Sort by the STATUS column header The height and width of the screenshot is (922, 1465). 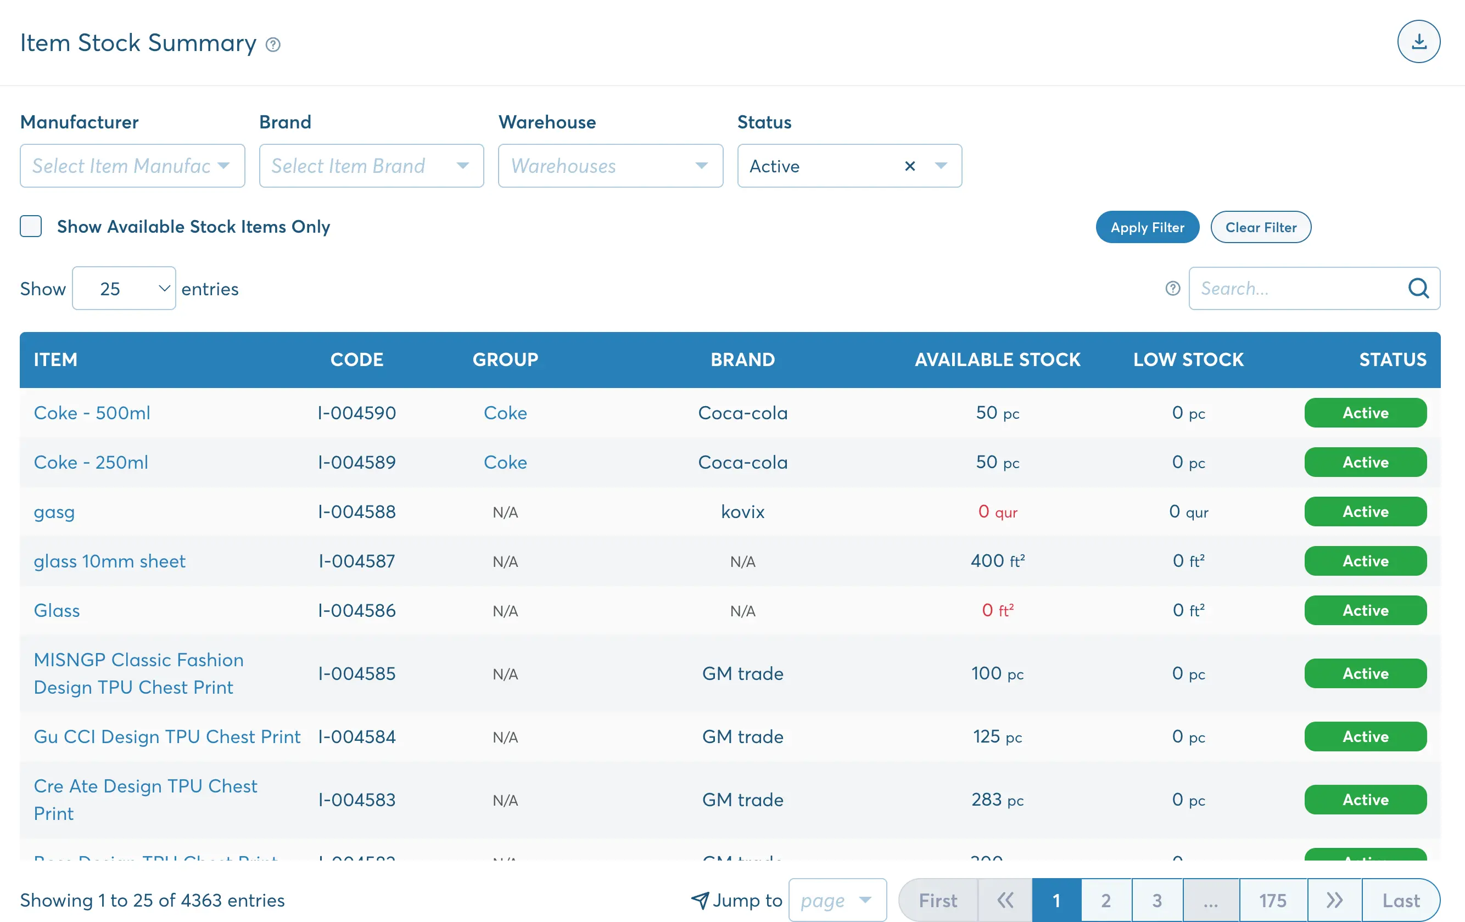coord(1392,359)
